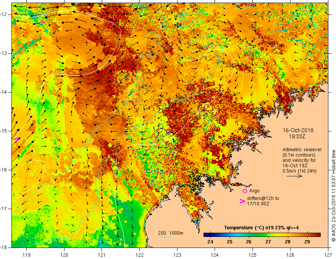Click the latitude axis label -13
This screenshot has height=259, width=336.
(x=4, y=53)
